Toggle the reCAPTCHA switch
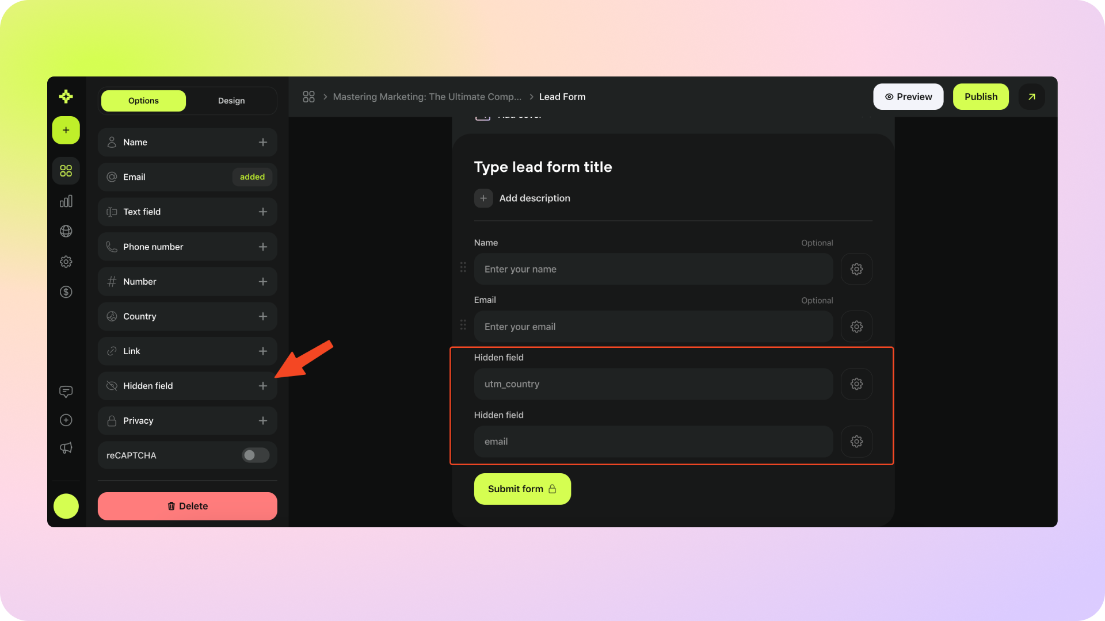The image size is (1105, 621). [x=256, y=455]
